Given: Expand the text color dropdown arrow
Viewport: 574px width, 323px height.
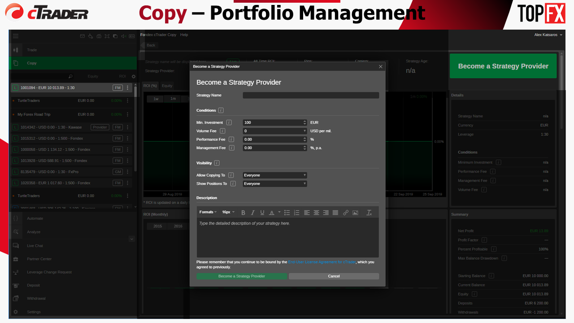Looking at the screenshot, I should click(x=279, y=213).
